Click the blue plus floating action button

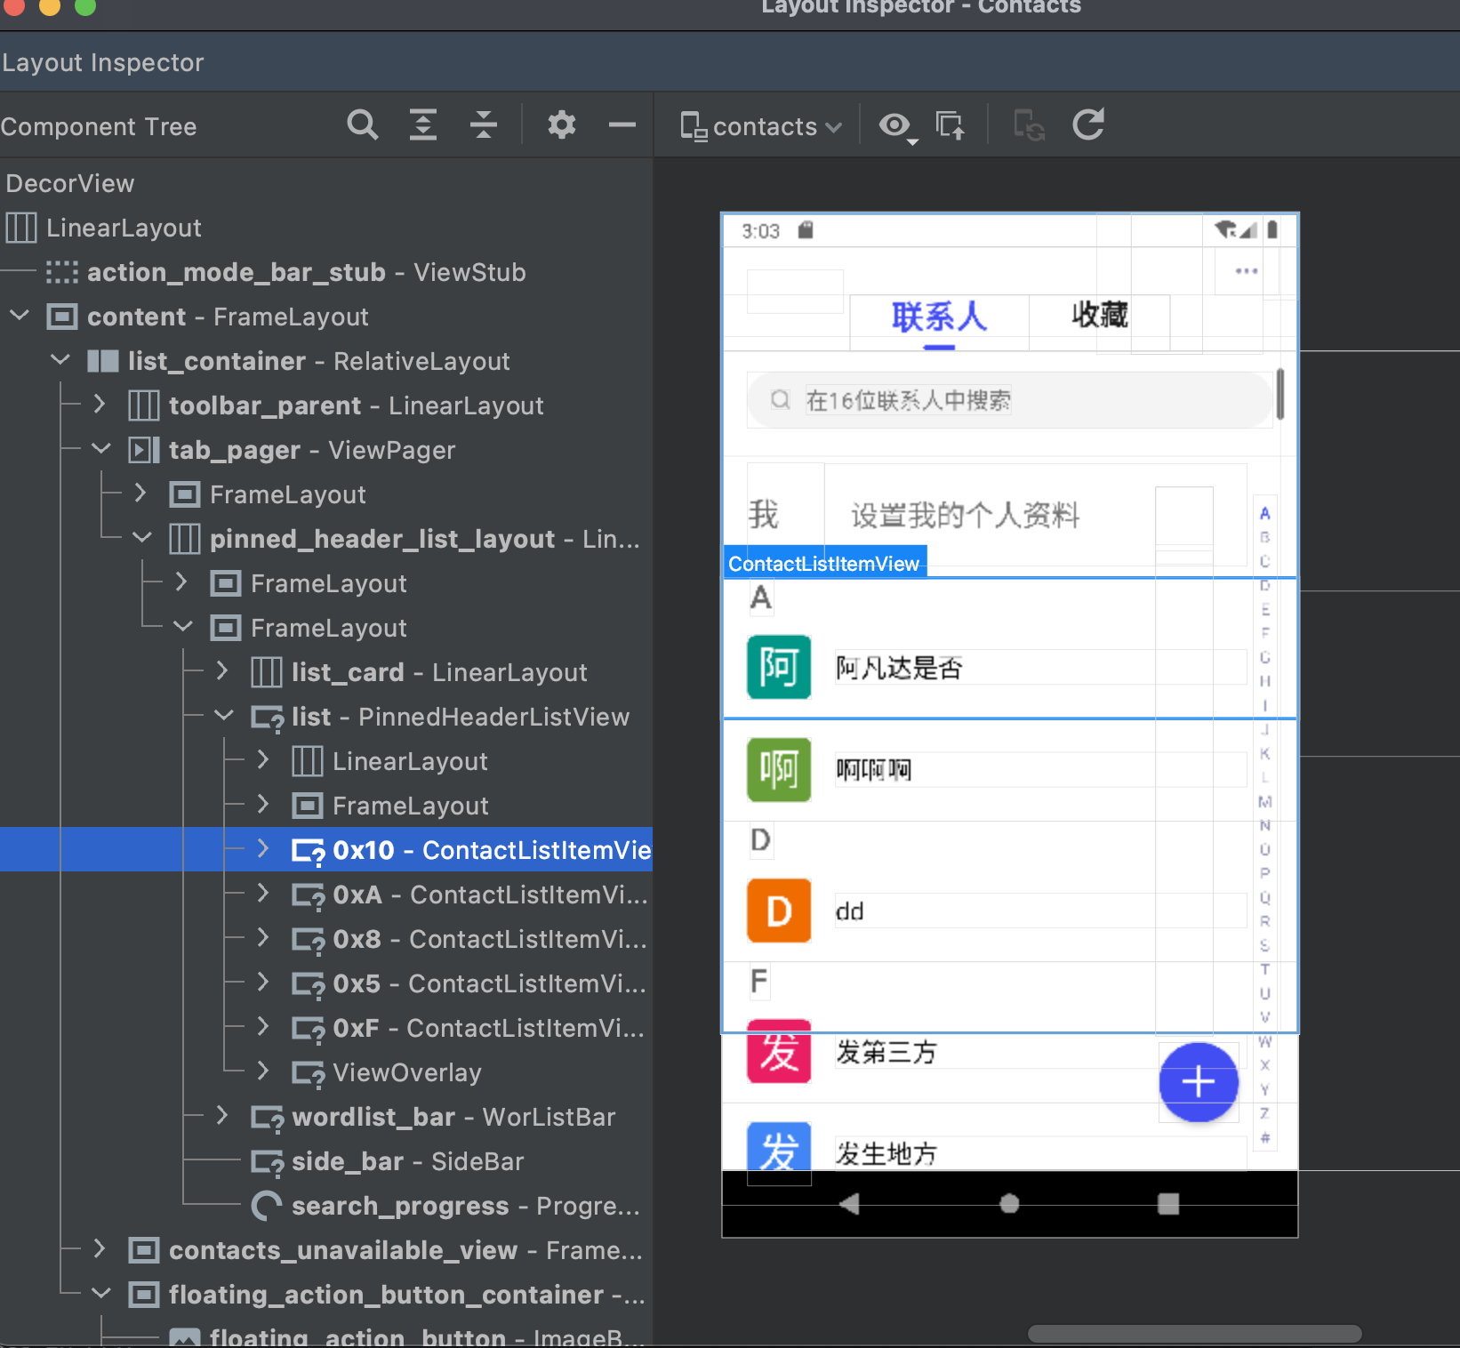tap(1199, 1082)
